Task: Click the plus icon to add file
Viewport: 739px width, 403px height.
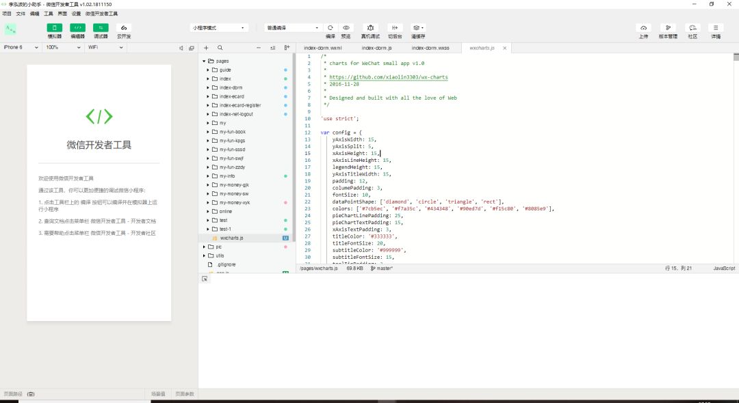Action: [x=206, y=48]
